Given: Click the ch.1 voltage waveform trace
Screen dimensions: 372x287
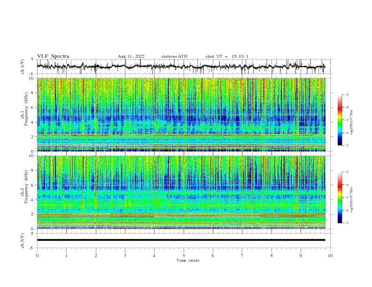Looking at the screenshot, I should (x=181, y=67).
